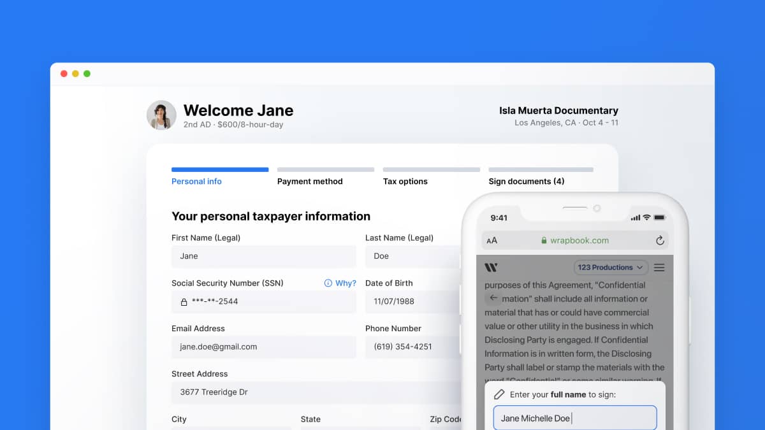The image size is (765, 430).
Task: Click the phone's Wi-Fi status icon
Action: (x=646, y=217)
